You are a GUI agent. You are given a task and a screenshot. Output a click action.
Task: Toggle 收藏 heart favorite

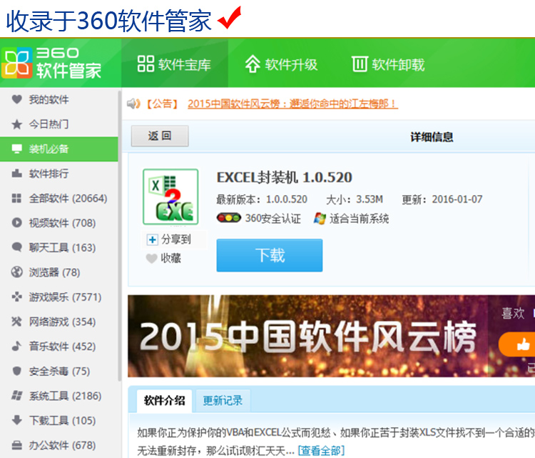(x=151, y=259)
